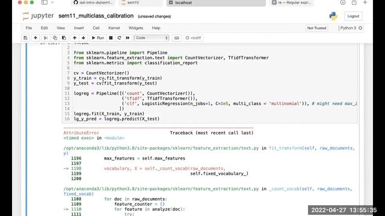Move selected cell up arrow

point(75,38)
